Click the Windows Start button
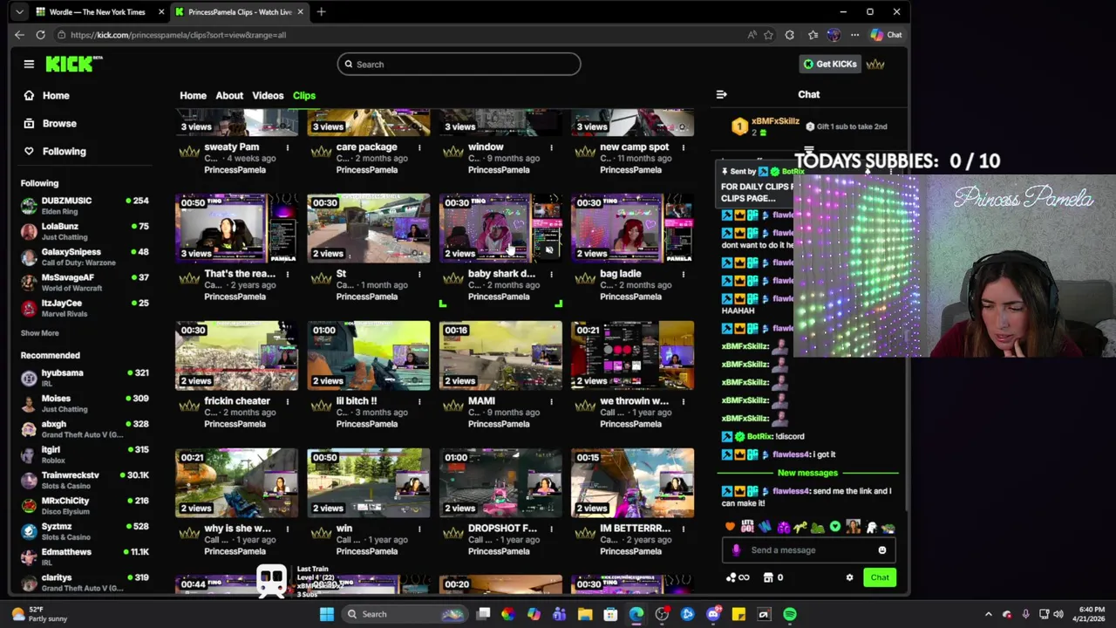The height and width of the screenshot is (628, 1116). (327, 614)
